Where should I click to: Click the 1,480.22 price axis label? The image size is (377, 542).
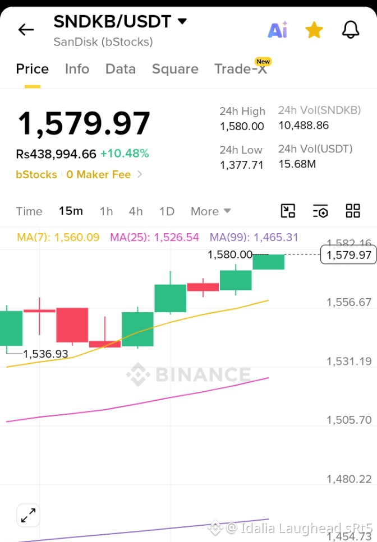click(x=348, y=479)
